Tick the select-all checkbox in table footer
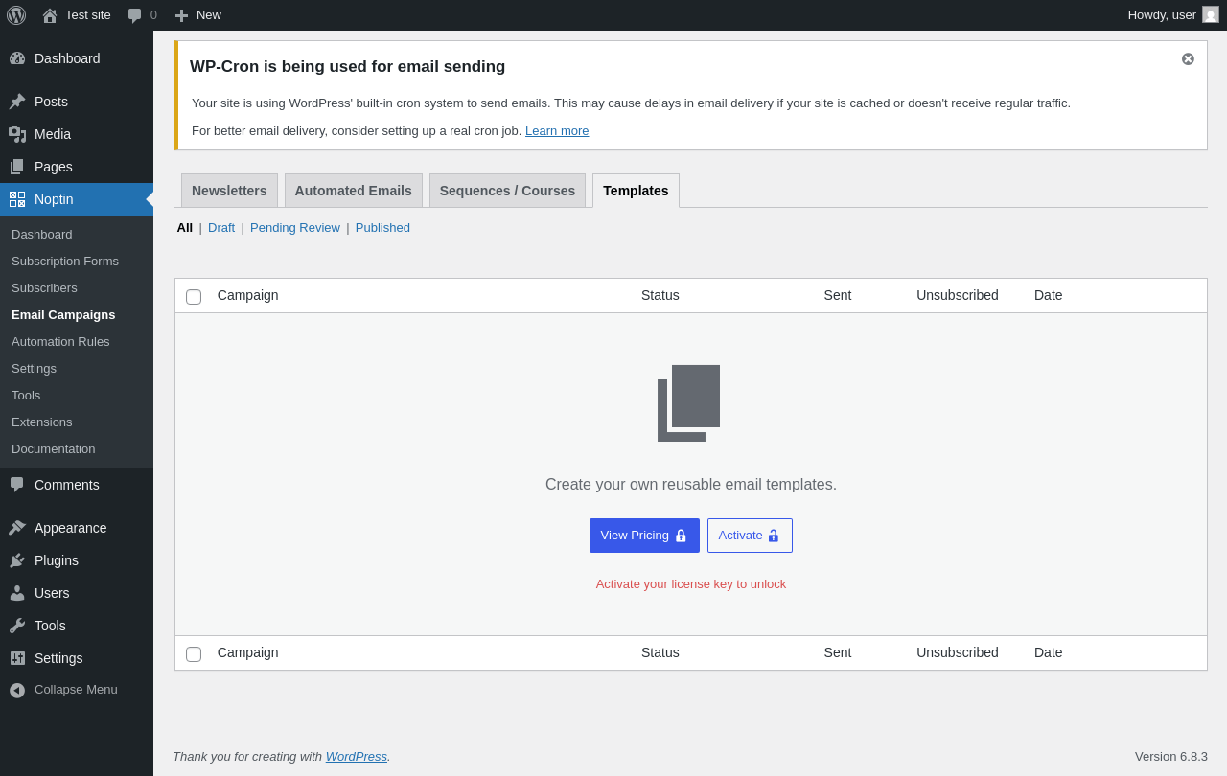This screenshot has height=776, width=1227. coord(194,654)
